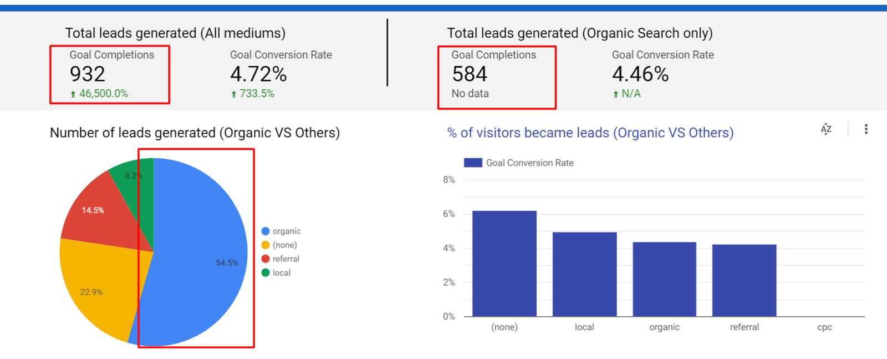Click the referral legend label text
The image size is (887, 359).
click(x=286, y=259)
